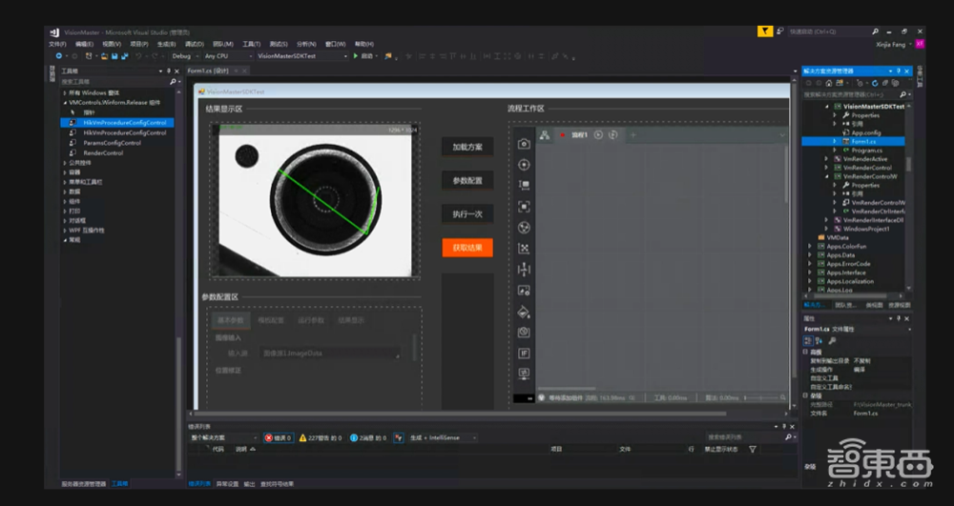This screenshot has height=506, width=954.
Task: Toggle the messages filter in error list
Action: point(367,437)
